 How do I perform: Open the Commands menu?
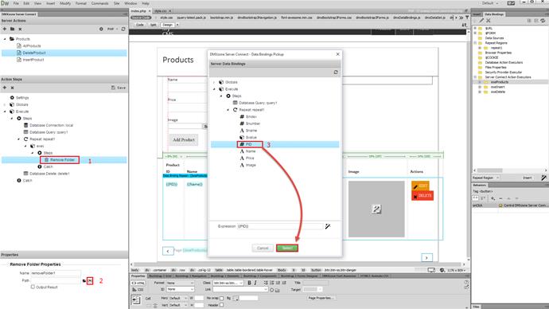click(99, 3)
